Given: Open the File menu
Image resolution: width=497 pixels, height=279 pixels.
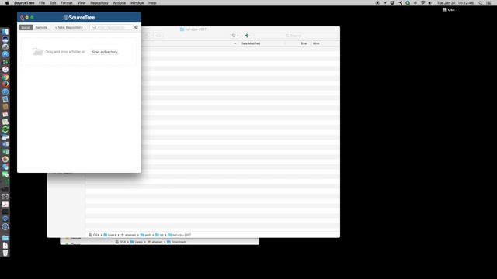Looking at the screenshot, I should [x=42, y=3].
